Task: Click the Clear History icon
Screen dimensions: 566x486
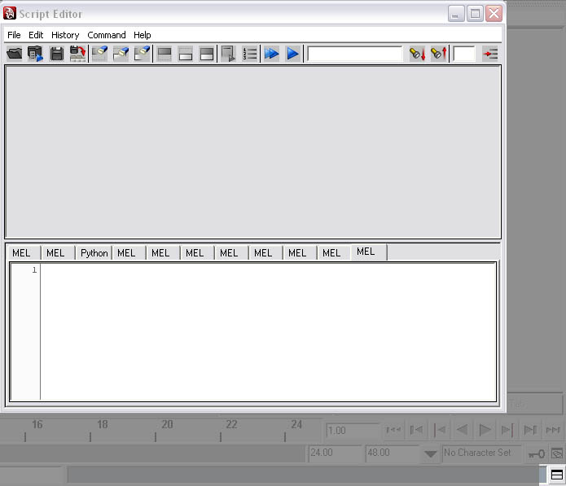Action: tap(99, 54)
